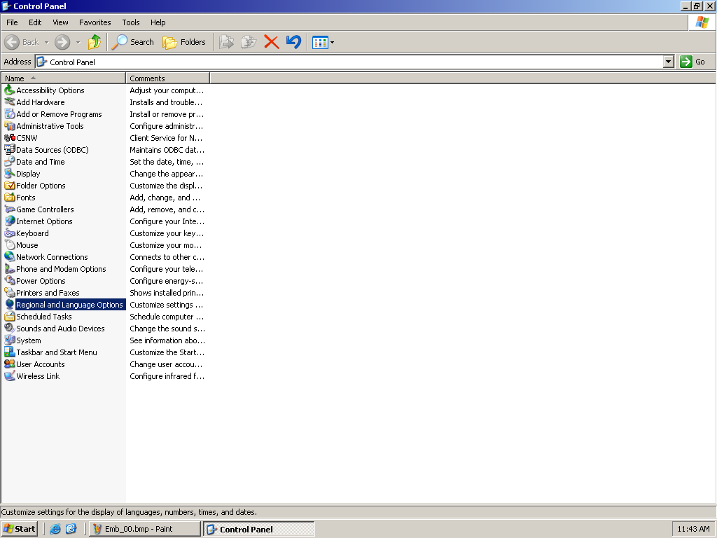Image resolution: width=717 pixels, height=538 pixels.
Task: Click the Go button
Action: click(692, 62)
